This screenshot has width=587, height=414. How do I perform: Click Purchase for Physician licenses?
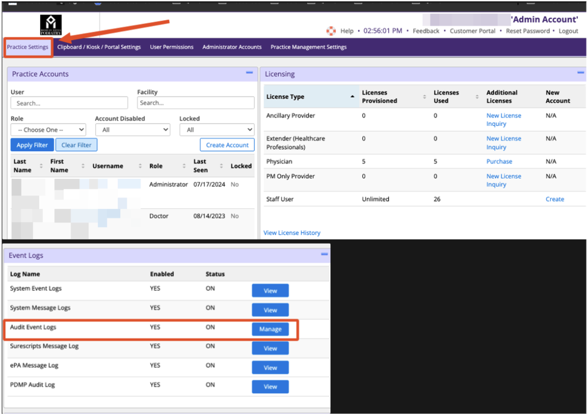[499, 162]
